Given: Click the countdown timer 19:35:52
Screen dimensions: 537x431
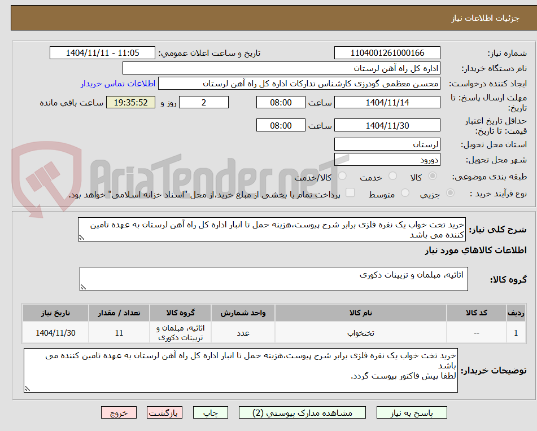Looking at the screenshot, I should tap(130, 102).
